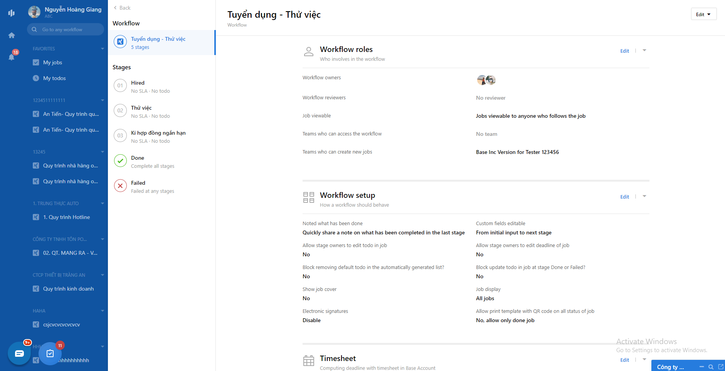
Task: Open the Workflow roles options chevron
Action: point(644,50)
